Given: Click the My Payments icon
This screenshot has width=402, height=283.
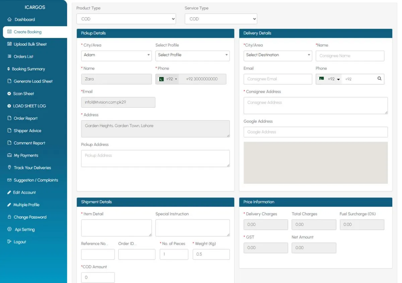Looking at the screenshot, I should (9, 155).
